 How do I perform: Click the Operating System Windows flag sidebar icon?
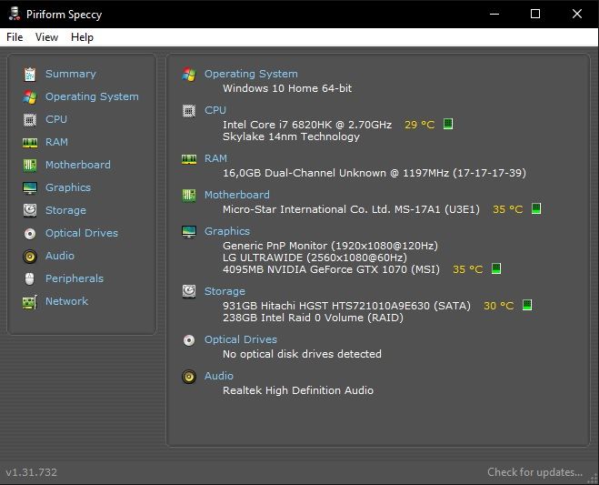[30, 97]
